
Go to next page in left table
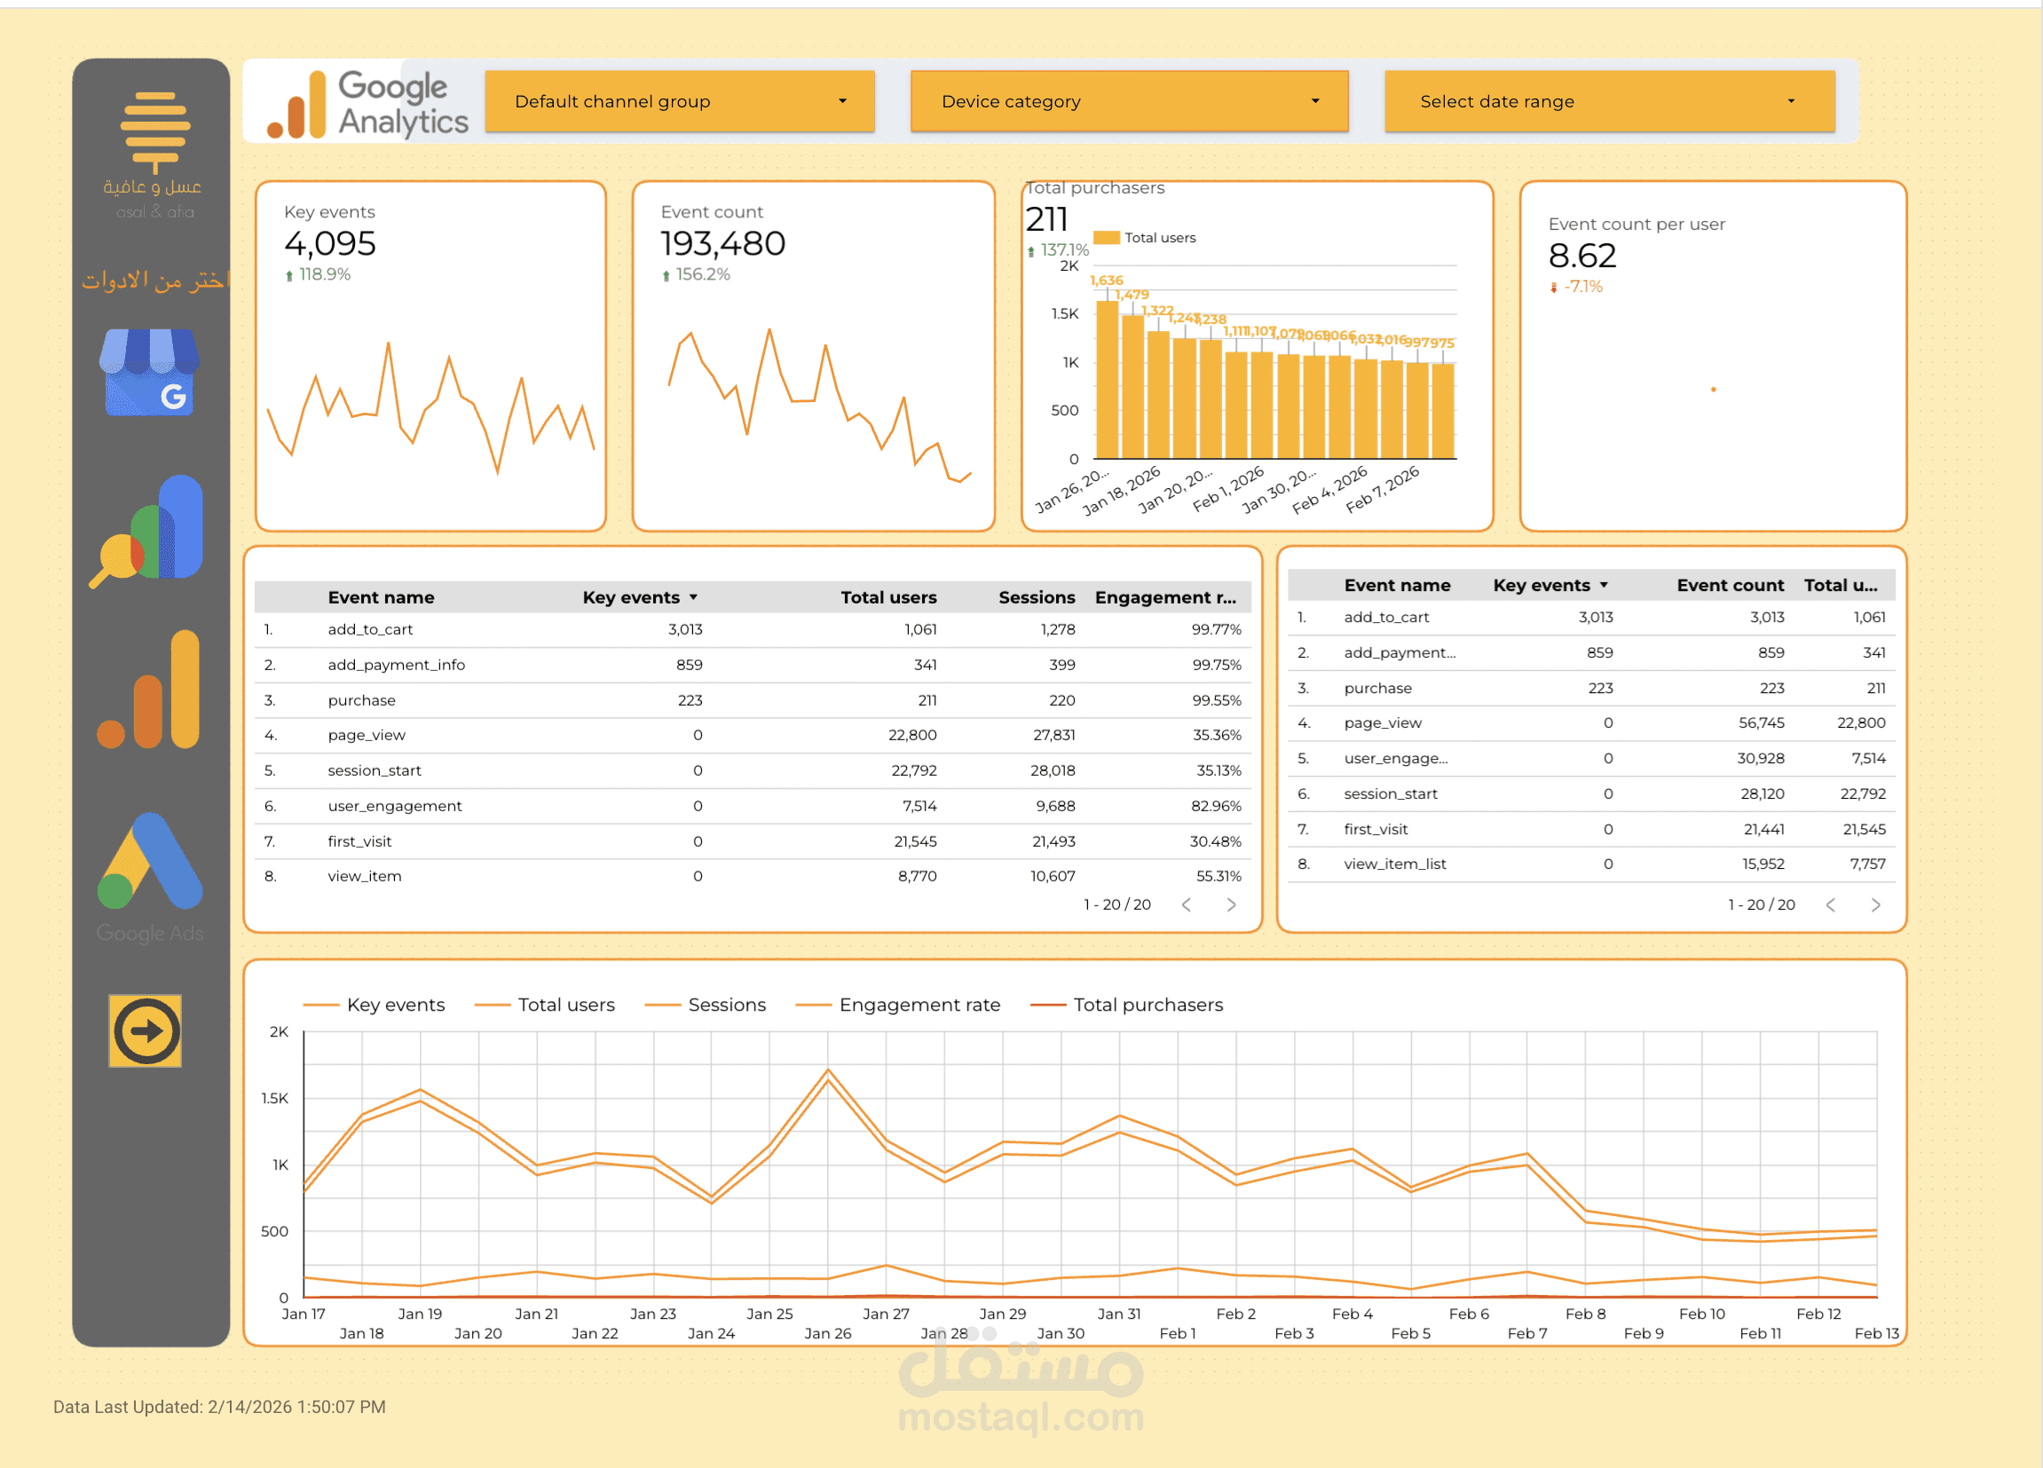pos(1231,904)
